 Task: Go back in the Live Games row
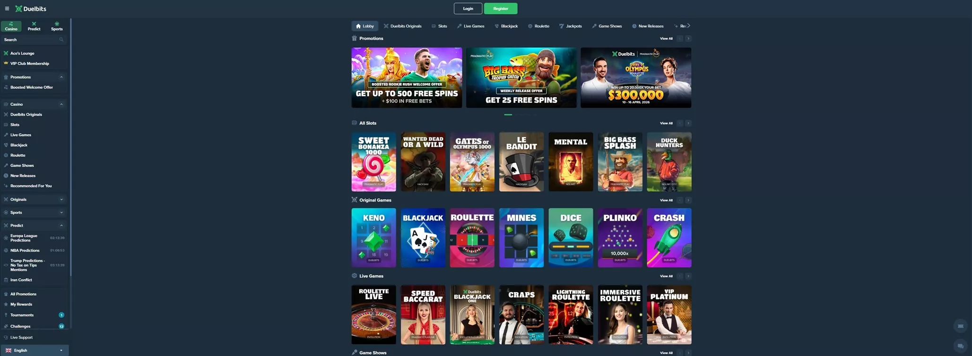pos(680,276)
